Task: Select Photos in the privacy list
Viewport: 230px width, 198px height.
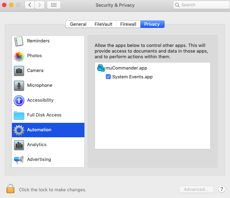Action: click(48, 56)
